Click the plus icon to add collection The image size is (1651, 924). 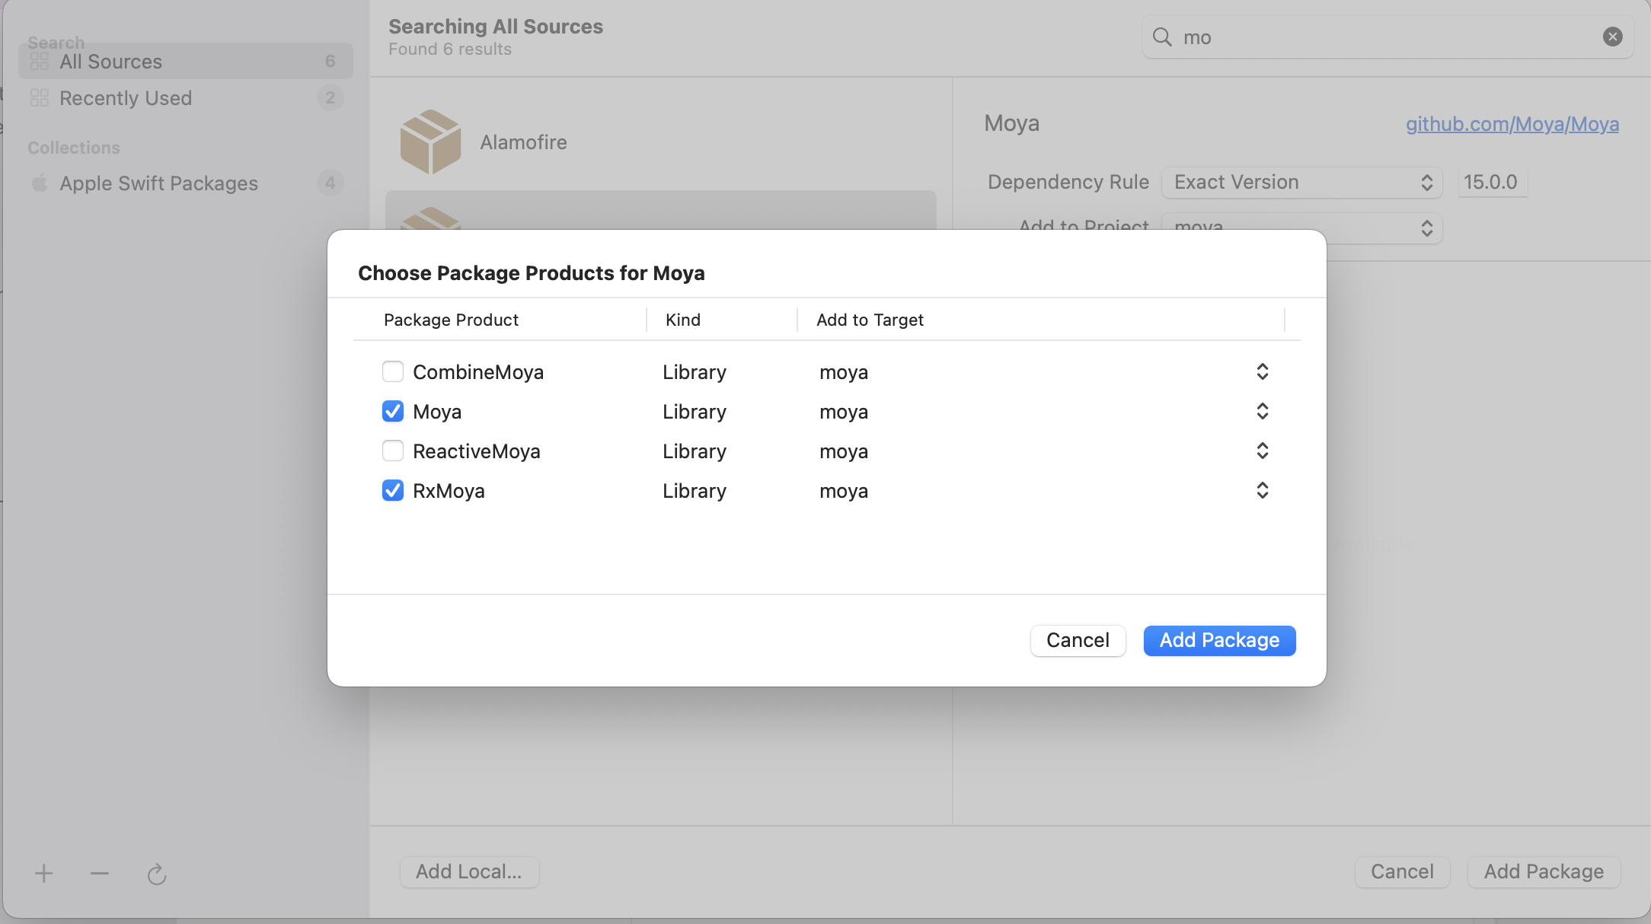(44, 873)
